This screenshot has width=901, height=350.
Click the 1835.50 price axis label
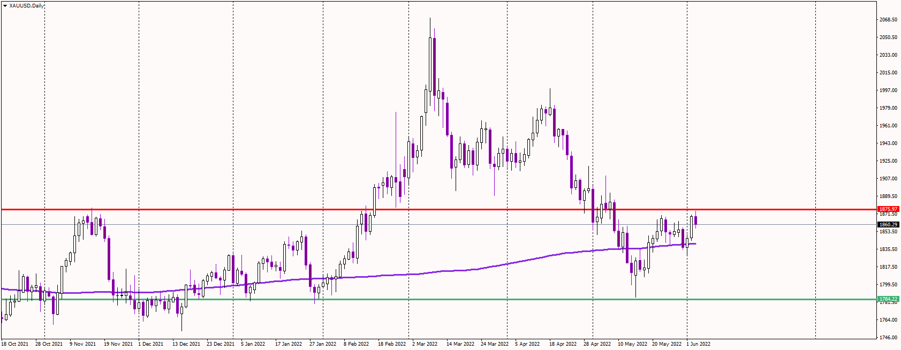pos(888,249)
